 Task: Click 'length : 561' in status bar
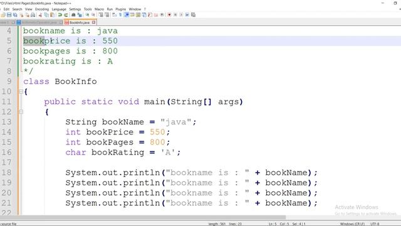tap(217, 224)
